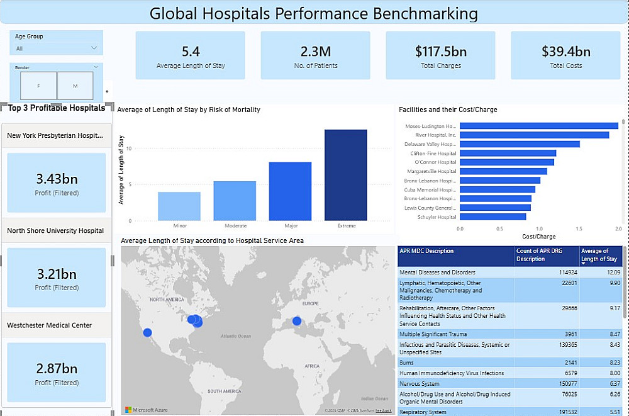
Task: Click the Delaware Valley Hospital bar
Action: click(x=520, y=144)
